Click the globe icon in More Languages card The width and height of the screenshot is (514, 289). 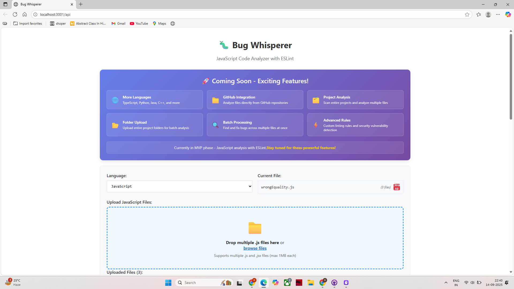pos(115,100)
